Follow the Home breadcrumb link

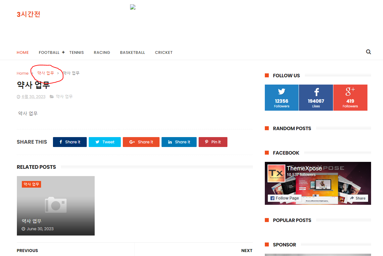pyautogui.click(x=23, y=73)
